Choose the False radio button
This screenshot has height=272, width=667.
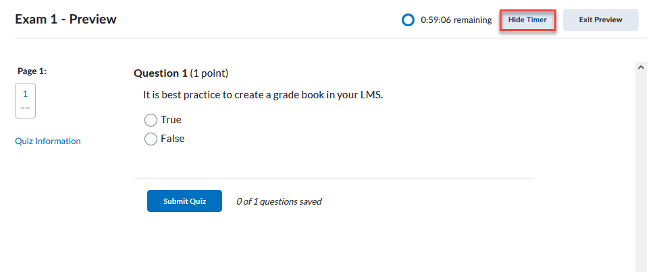pyautogui.click(x=151, y=139)
